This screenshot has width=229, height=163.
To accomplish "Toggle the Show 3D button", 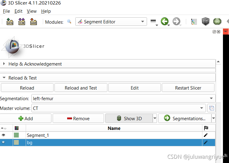I will tap(129, 118).
